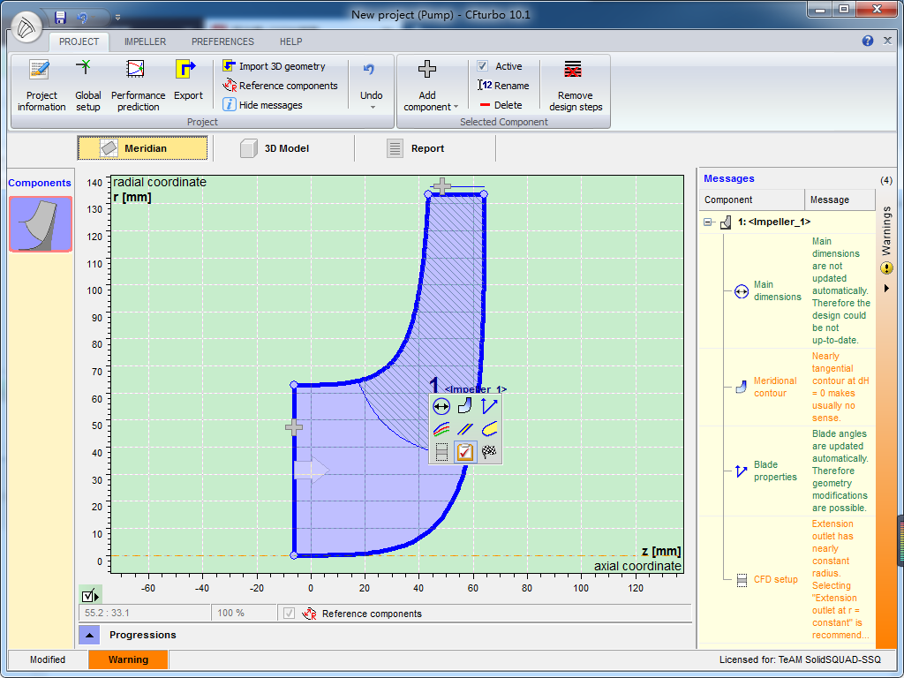Switch to the 3D Model view

pyautogui.click(x=274, y=148)
